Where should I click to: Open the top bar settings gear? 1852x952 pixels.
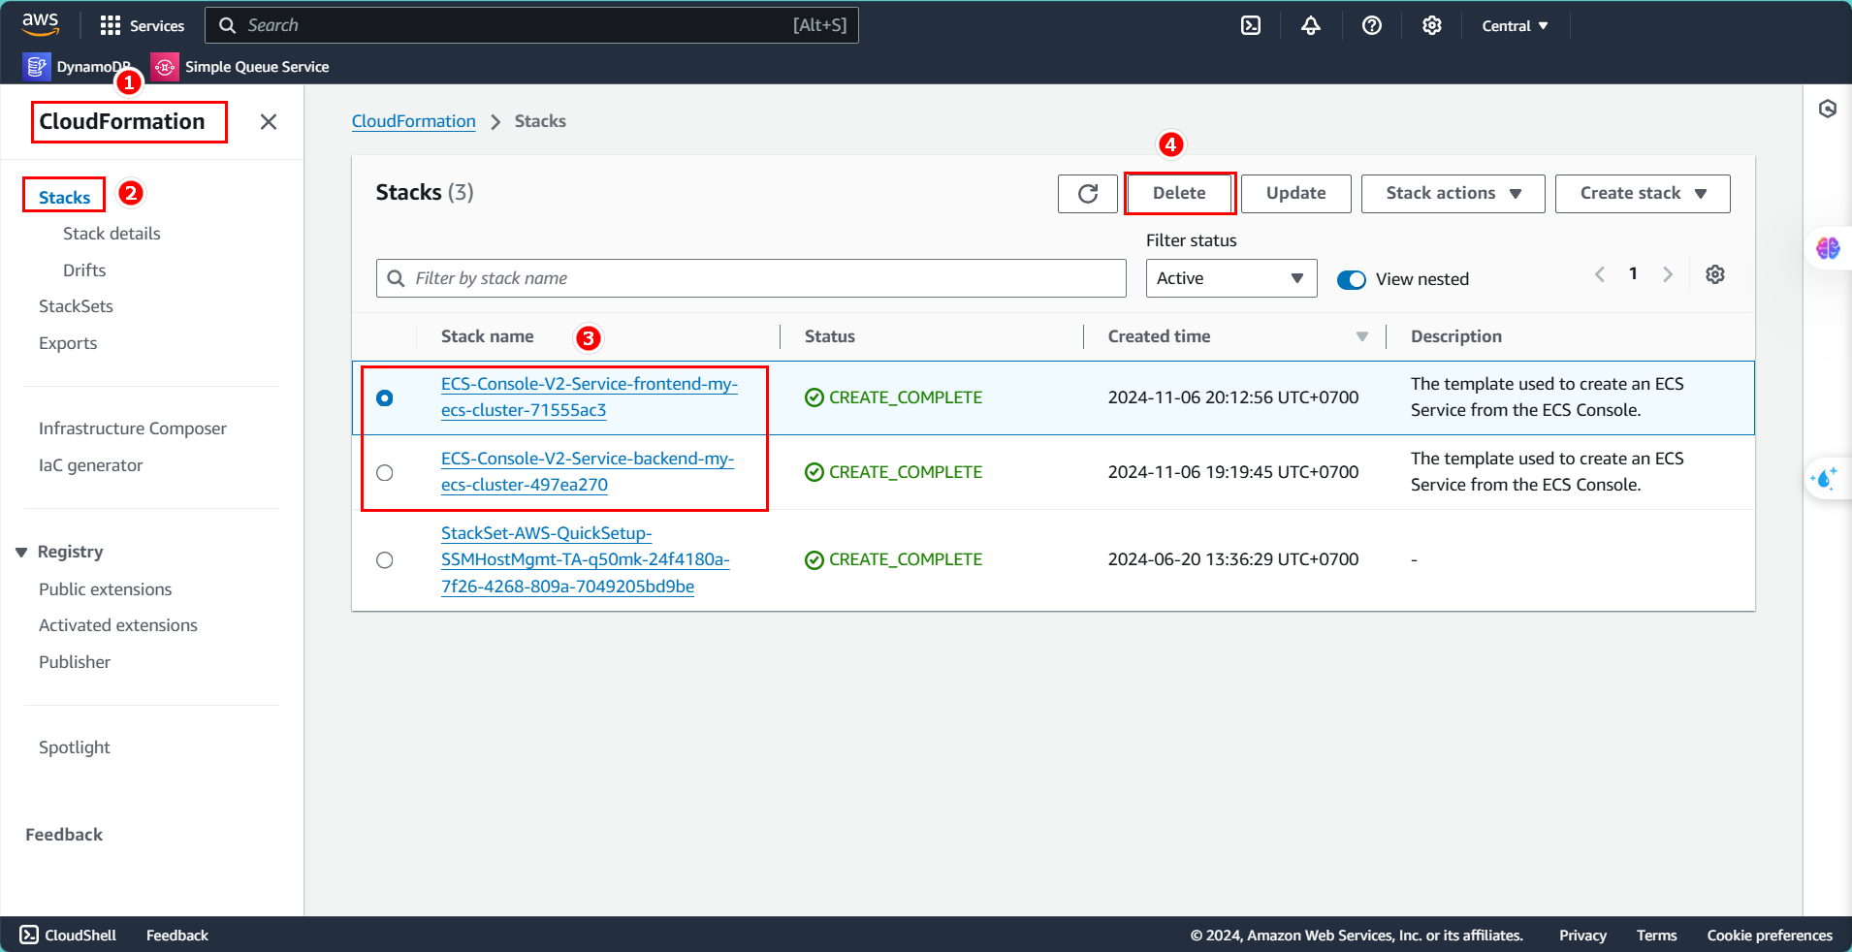[x=1432, y=25]
